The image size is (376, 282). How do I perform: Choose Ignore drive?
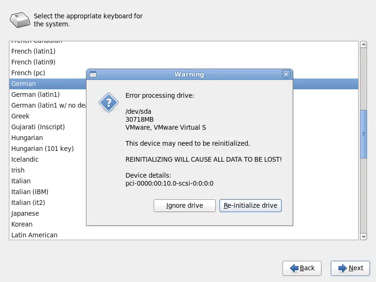(185, 205)
